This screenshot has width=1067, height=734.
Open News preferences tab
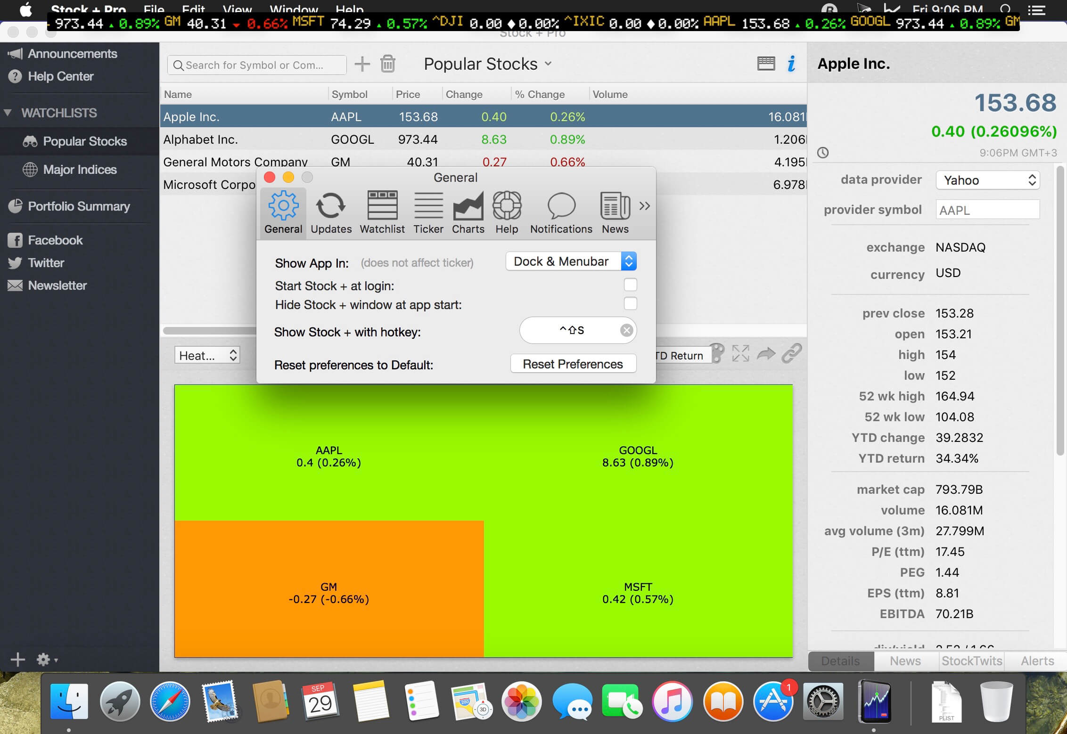point(615,212)
